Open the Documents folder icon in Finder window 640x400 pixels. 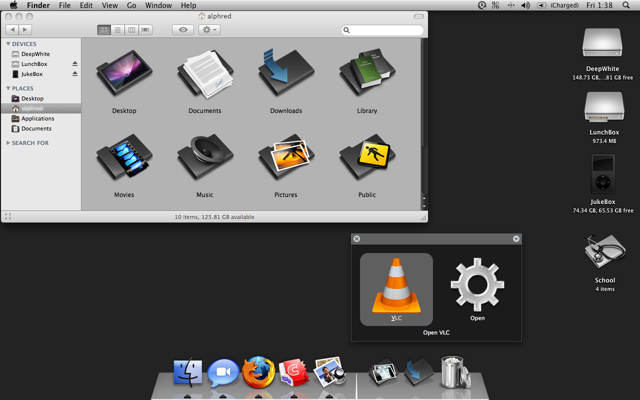tap(205, 75)
